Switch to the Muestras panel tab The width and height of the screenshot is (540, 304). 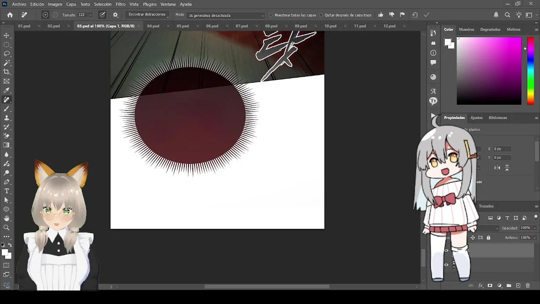pyautogui.click(x=467, y=30)
